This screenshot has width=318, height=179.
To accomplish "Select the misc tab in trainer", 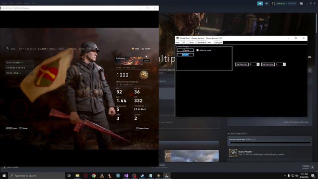I will point(210,42).
